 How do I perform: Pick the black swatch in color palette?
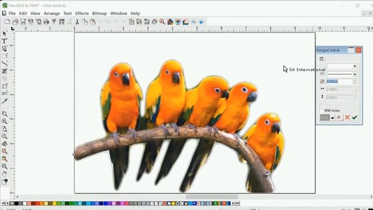point(16,204)
